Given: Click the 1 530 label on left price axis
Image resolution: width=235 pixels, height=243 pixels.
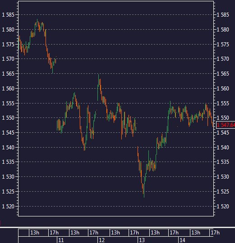Looking at the screenshot, I should [x=8, y=177].
